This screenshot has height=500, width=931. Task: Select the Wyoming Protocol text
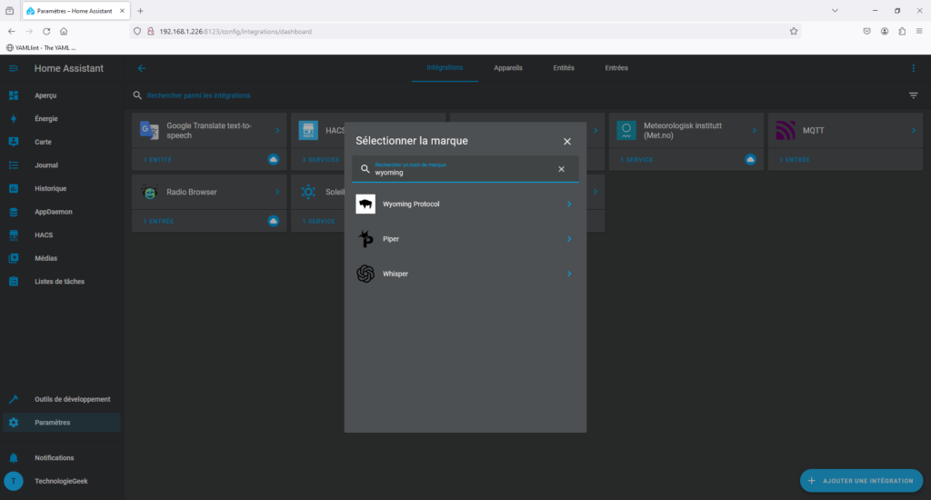click(x=411, y=205)
